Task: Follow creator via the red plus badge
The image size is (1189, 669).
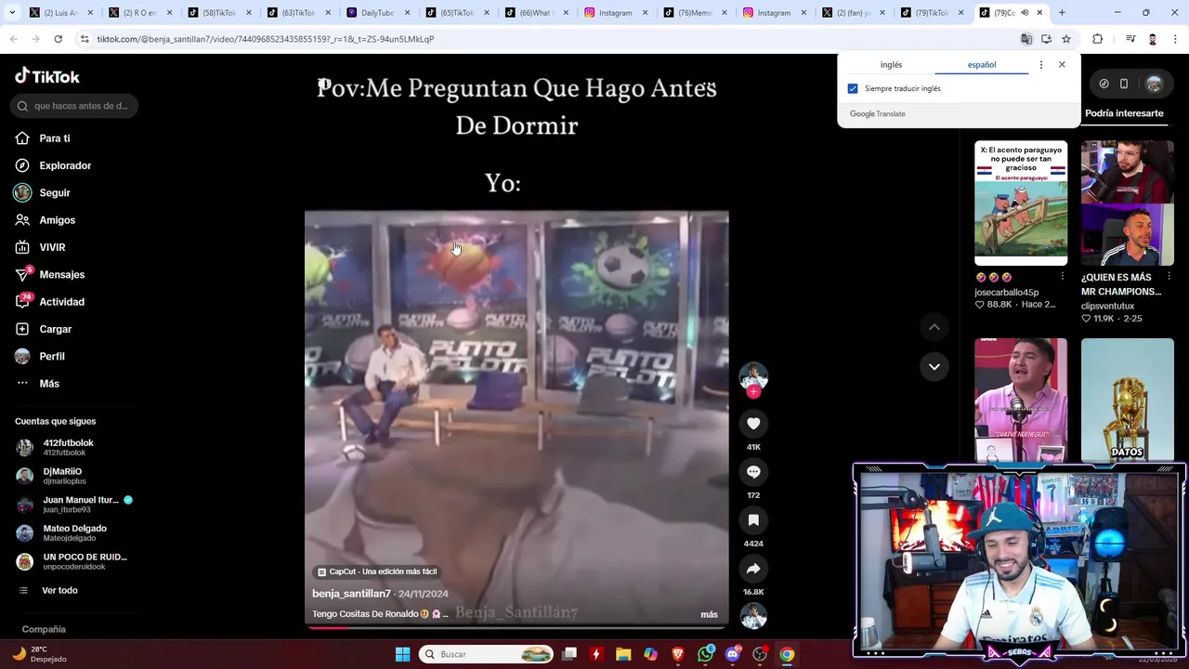Action: pos(753,391)
